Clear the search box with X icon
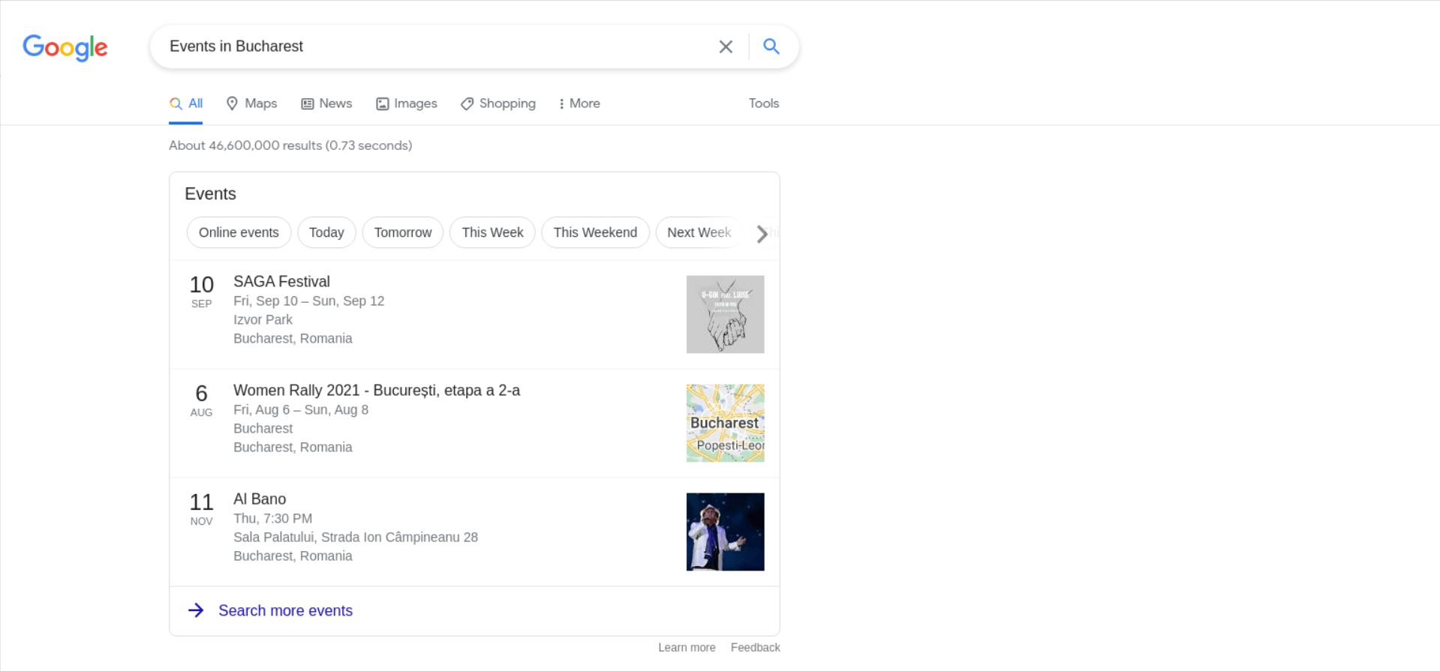Image resolution: width=1440 pixels, height=671 pixels. (x=726, y=46)
